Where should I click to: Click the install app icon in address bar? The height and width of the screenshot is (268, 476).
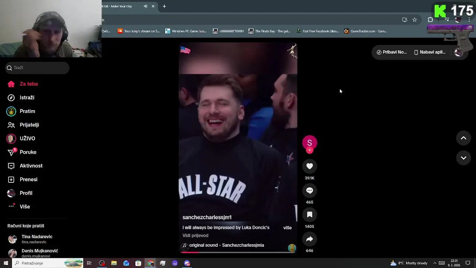pyautogui.click(x=405, y=20)
